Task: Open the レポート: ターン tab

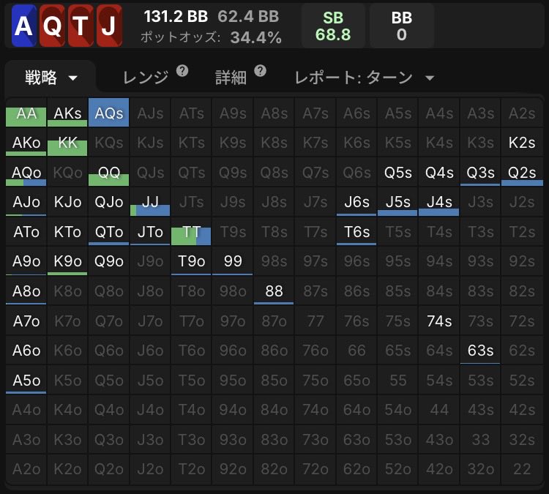Action: pos(354,78)
